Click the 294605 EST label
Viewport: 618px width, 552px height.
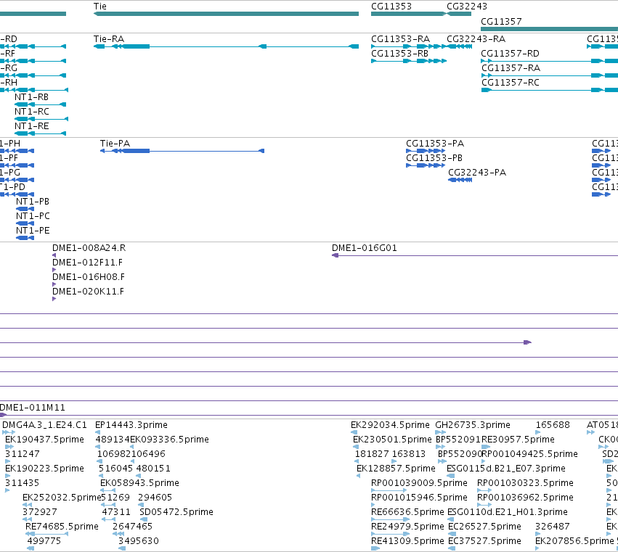[x=155, y=498]
